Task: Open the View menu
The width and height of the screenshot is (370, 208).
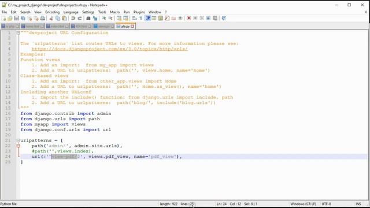Action: click(38, 12)
